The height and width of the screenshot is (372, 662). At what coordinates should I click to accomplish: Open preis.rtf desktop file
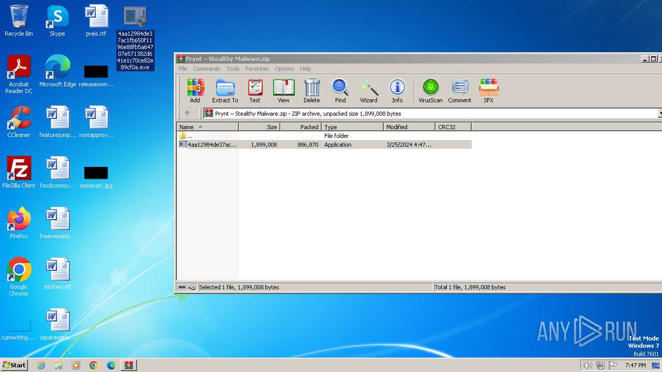96,21
